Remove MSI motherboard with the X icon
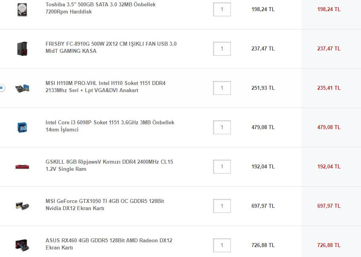 (x=2, y=88)
